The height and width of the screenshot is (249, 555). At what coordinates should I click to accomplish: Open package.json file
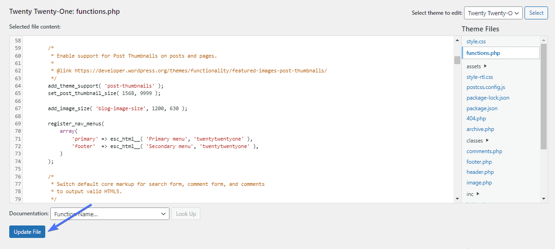[482, 108]
